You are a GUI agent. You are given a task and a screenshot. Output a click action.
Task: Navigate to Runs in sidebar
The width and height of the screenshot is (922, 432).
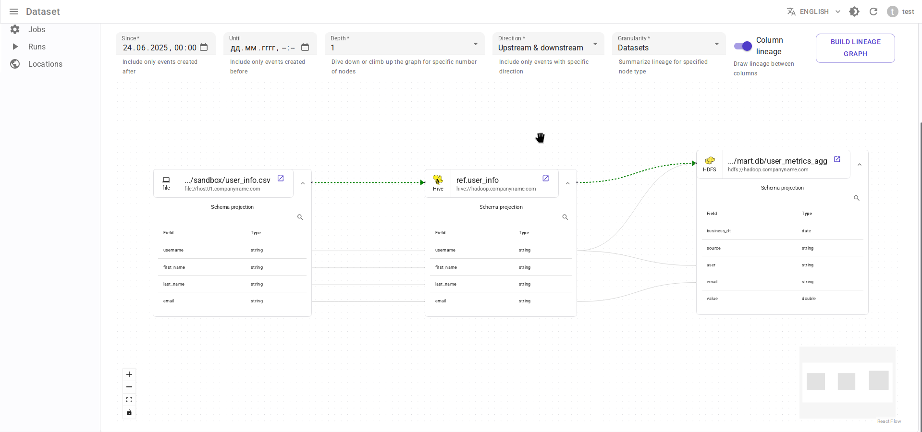point(37,47)
